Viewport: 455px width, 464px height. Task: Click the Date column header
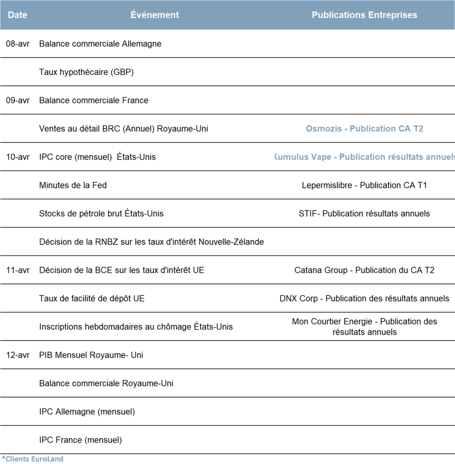18,15
